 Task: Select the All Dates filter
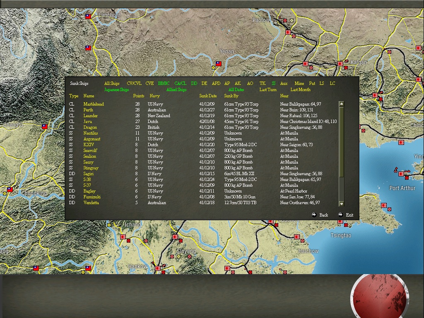[236, 89]
